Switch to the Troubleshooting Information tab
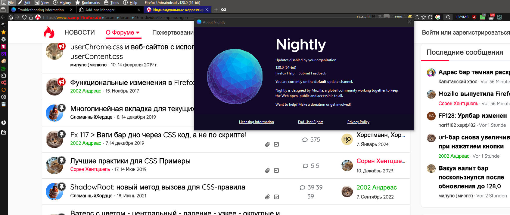Viewport: 510px width, 215px height. point(42,10)
